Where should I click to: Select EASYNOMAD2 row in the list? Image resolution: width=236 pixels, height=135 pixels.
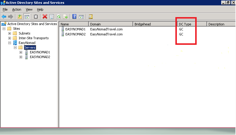pyautogui.click(x=75, y=34)
